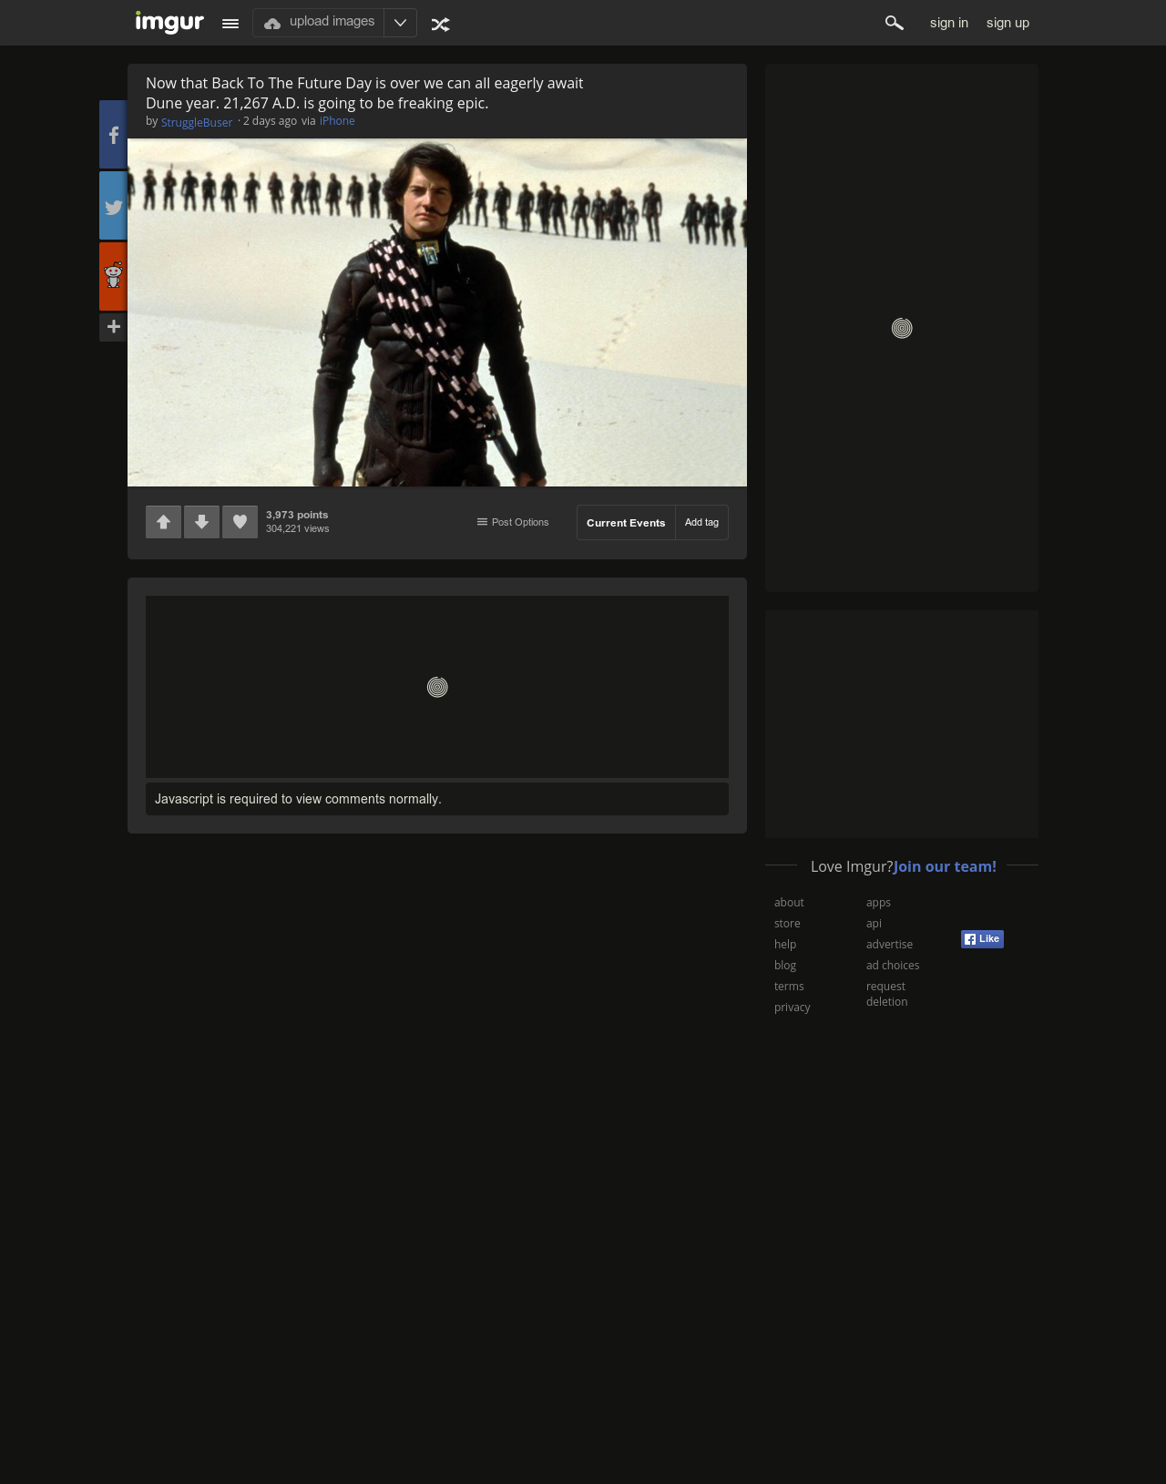Image resolution: width=1166 pixels, height=1484 pixels.
Task: Click the Javascript required comments notice
Action: coord(437,799)
